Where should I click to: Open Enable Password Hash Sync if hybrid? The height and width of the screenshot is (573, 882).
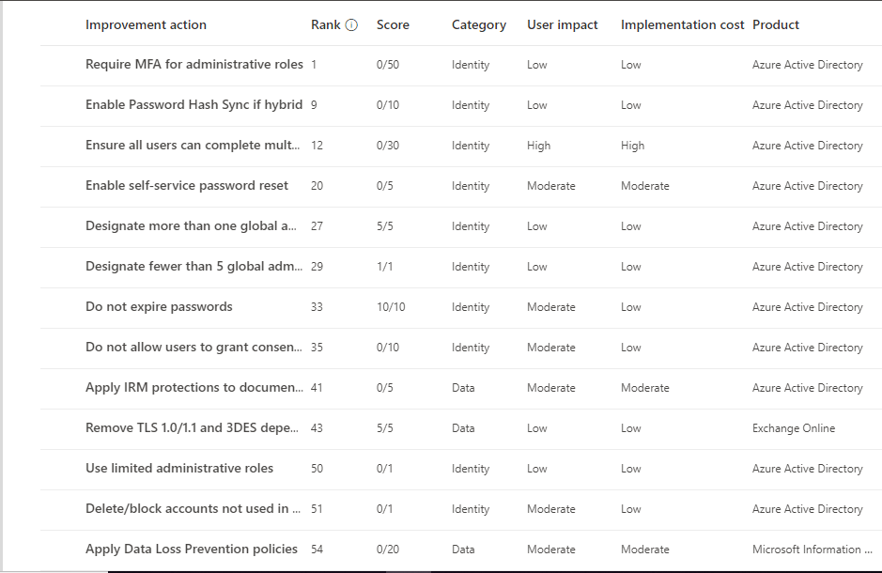click(194, 105)
